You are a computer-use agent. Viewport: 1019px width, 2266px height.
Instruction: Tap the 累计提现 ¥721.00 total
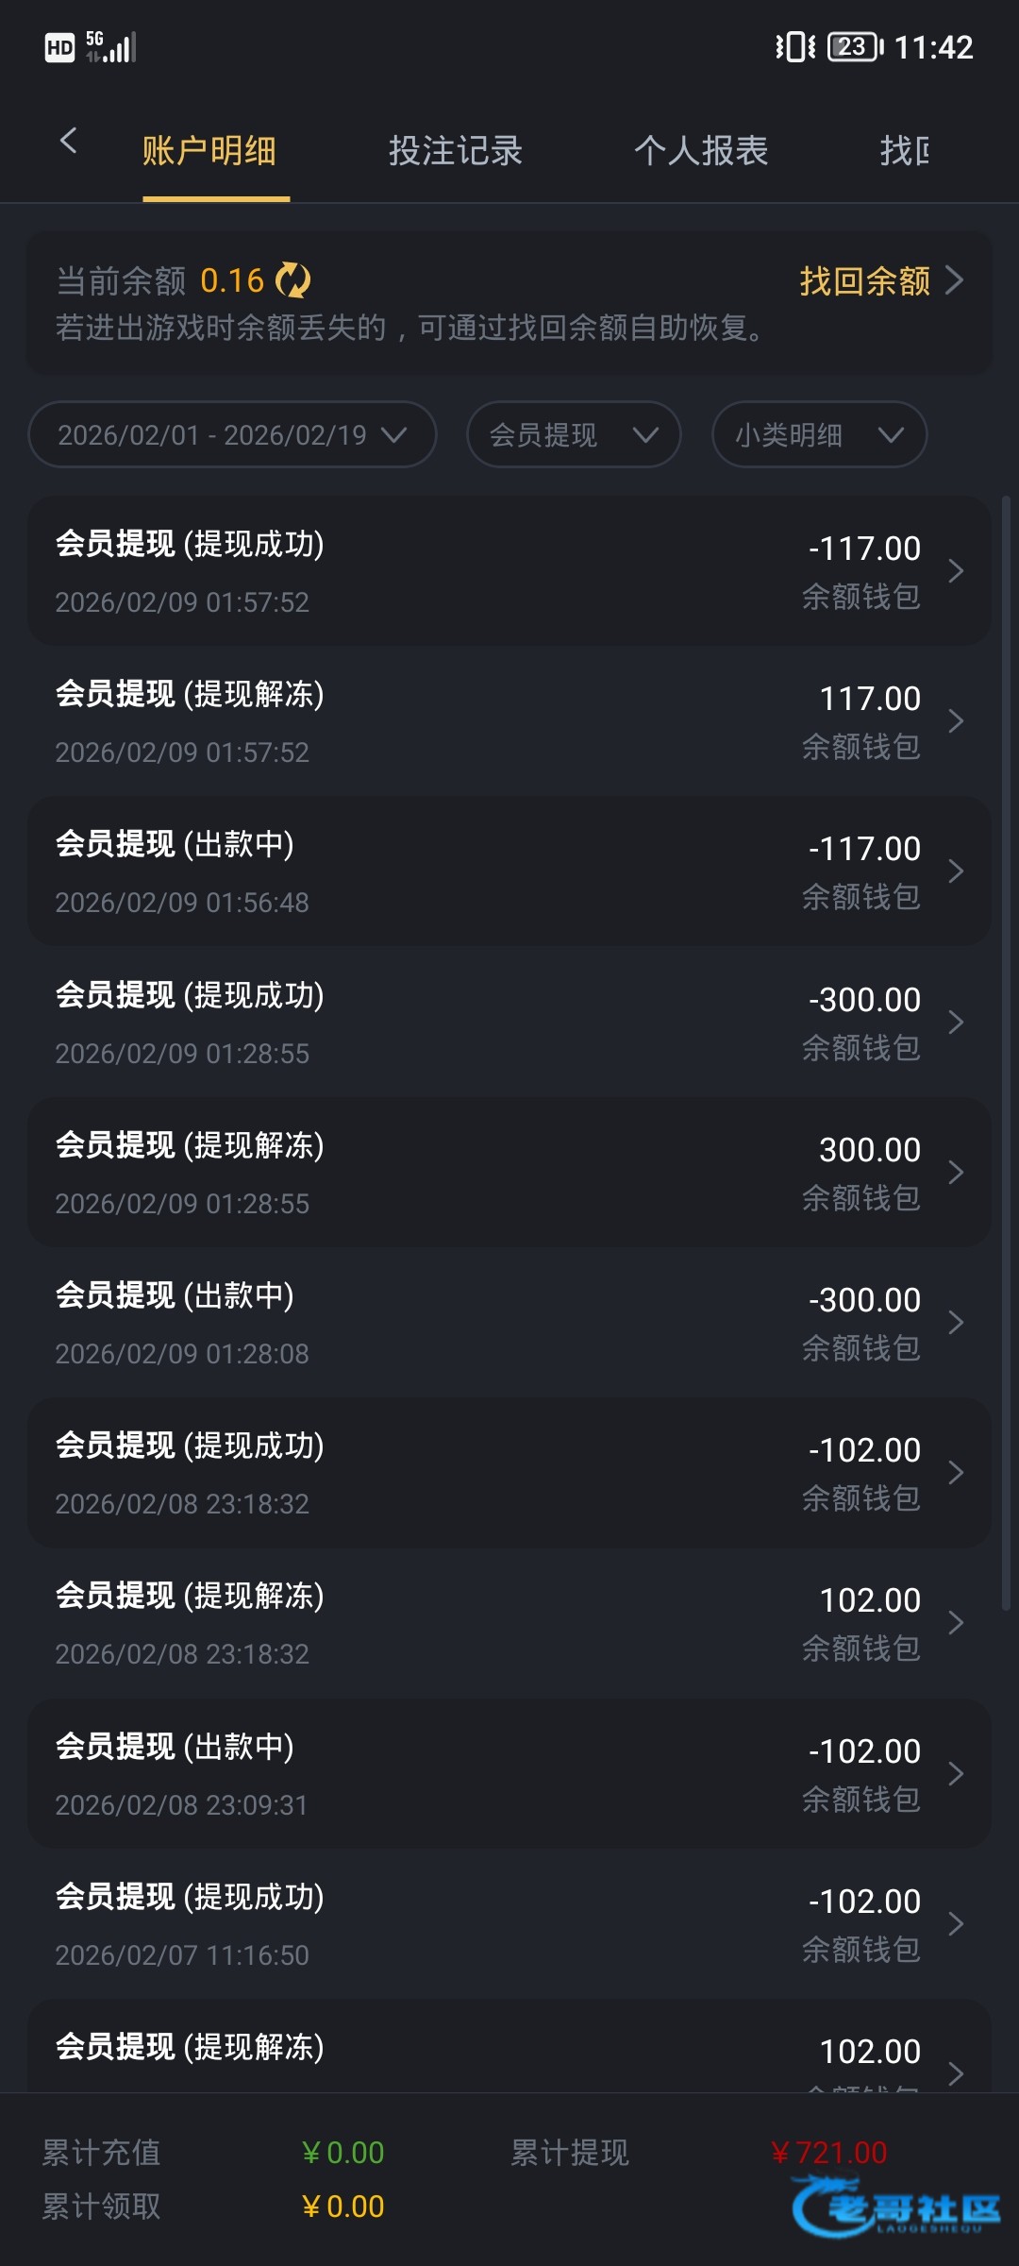830,2153
